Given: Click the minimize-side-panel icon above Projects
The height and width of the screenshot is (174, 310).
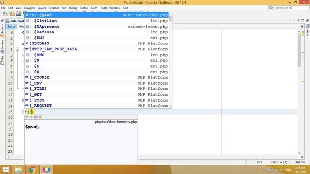Looking at the screenshot, I should (2, 20).
